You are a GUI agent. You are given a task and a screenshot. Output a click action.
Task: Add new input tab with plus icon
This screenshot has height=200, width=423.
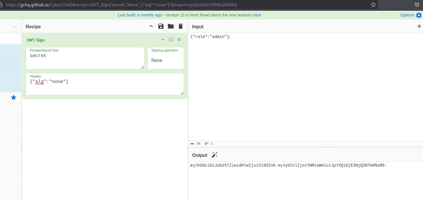(x=419, y=26)
